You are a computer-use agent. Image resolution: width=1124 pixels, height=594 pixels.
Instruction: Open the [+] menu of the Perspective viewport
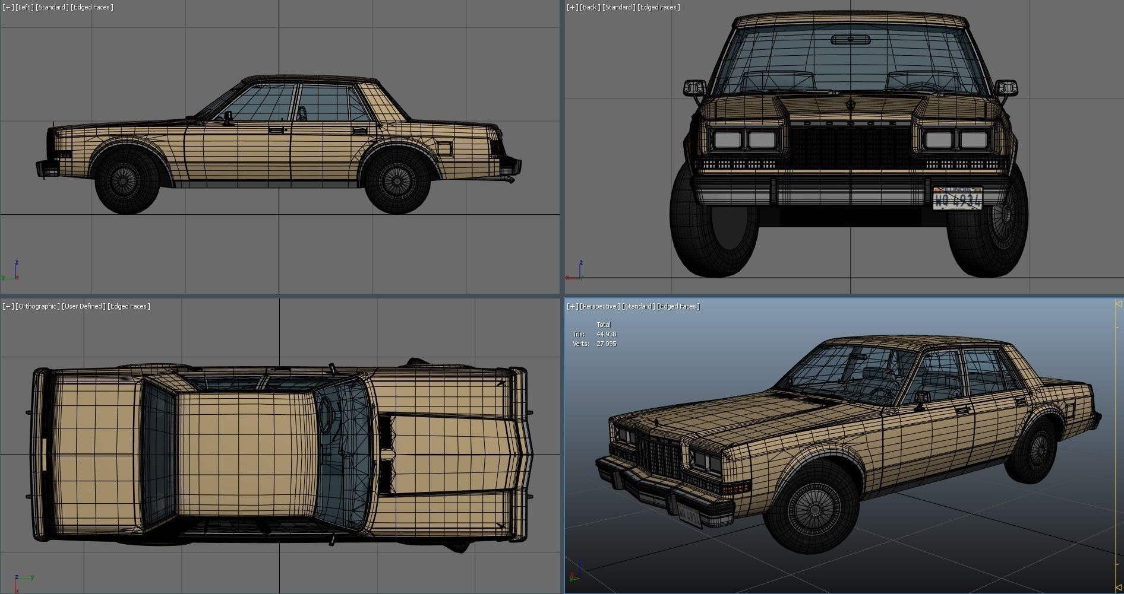pos(572,306)
